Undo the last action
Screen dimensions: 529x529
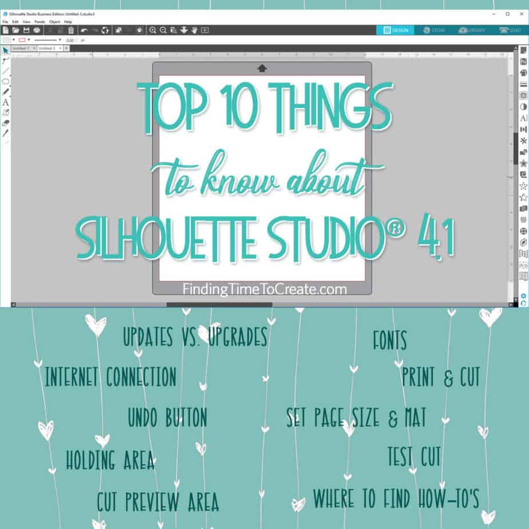(x=84, y=30)
